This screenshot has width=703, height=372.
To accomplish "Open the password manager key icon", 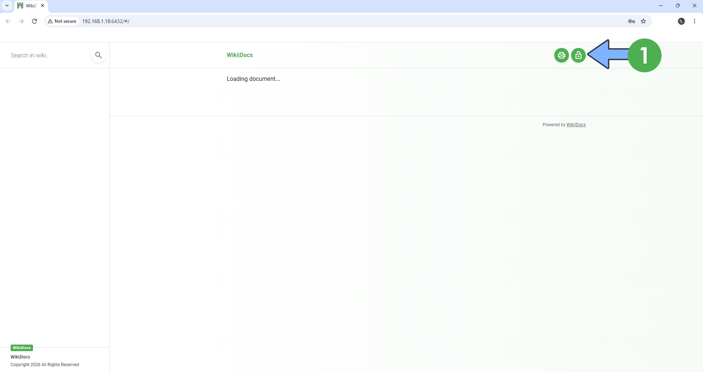I will 631,21.
